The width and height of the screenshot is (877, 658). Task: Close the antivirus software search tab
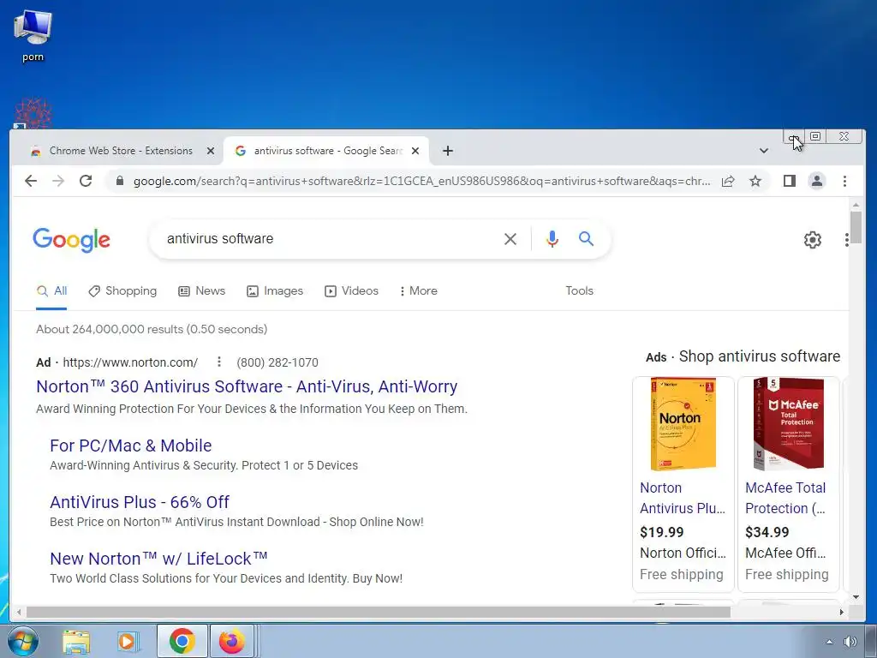415,151
